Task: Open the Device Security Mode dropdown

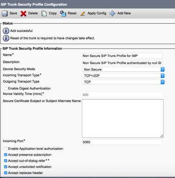Action: [x=123, y=69]
